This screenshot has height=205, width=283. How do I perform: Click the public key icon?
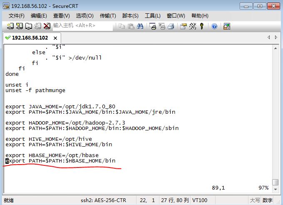click(202, 26)
